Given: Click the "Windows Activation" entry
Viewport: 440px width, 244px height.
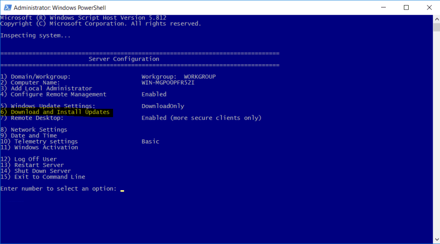Looking at the screenshot, I should click(x=46, y=147).
